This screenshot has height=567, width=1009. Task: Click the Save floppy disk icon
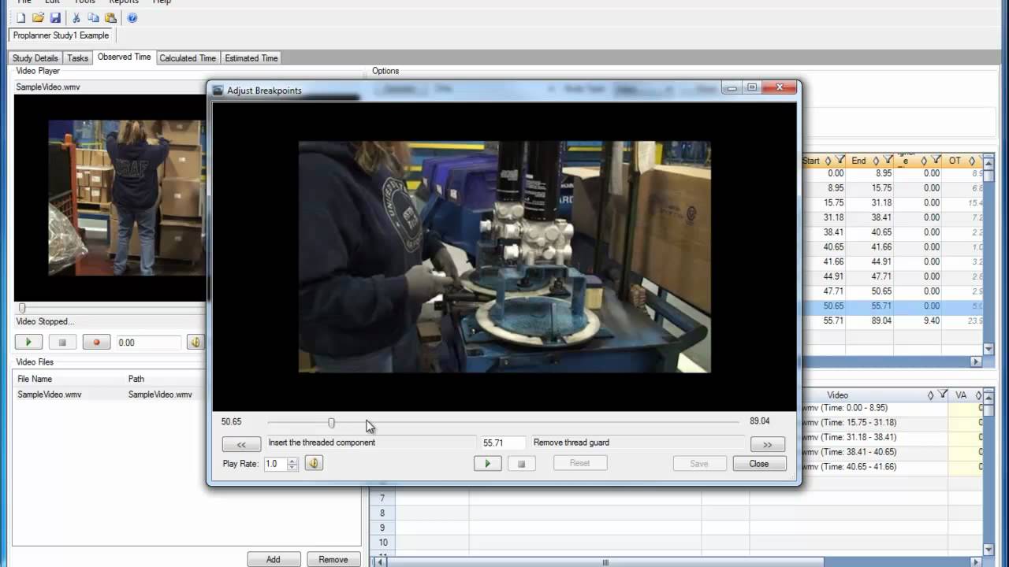tap(55, 18)
